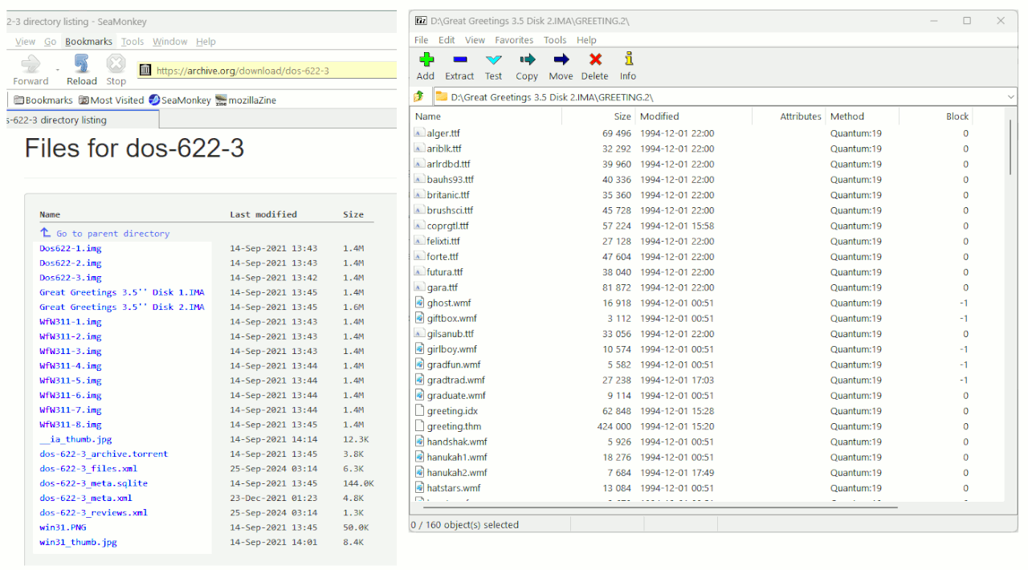Go up one folder level in 7-Zip
The width and height of the screenshot is (1028, 570).
[x=418, y=96]
